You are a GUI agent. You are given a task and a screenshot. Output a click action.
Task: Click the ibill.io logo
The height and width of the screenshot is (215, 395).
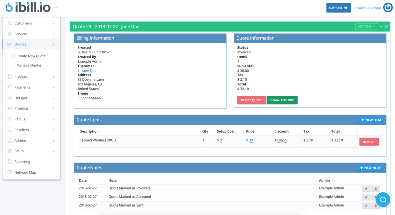(27, 8)
